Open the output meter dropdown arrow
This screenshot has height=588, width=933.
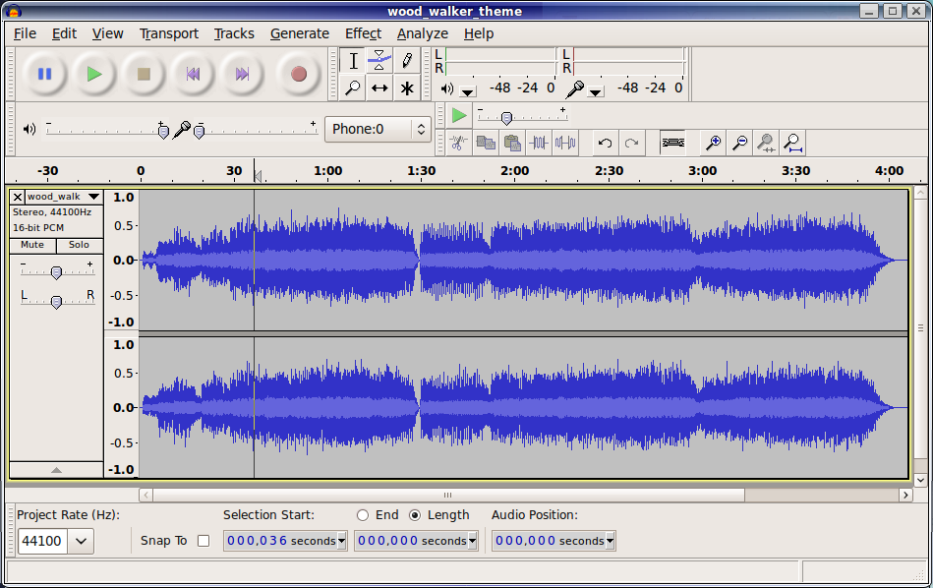click(468, 91)
